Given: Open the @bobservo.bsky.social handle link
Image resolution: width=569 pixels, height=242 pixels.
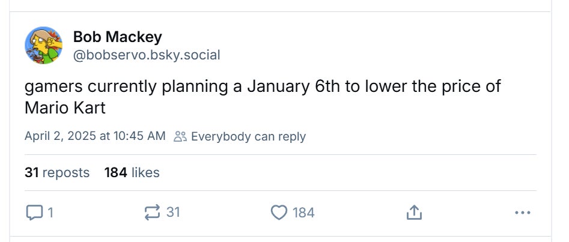Looking at the screenshot, I should [147, 55].
